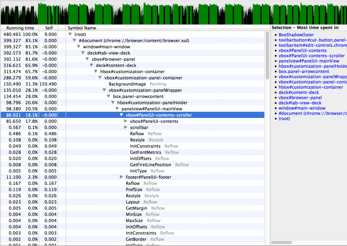Select Restyle row with 0.026 time
Image resolution: width=347 pixels, height=246 pixels.
(x=132, y=196)
